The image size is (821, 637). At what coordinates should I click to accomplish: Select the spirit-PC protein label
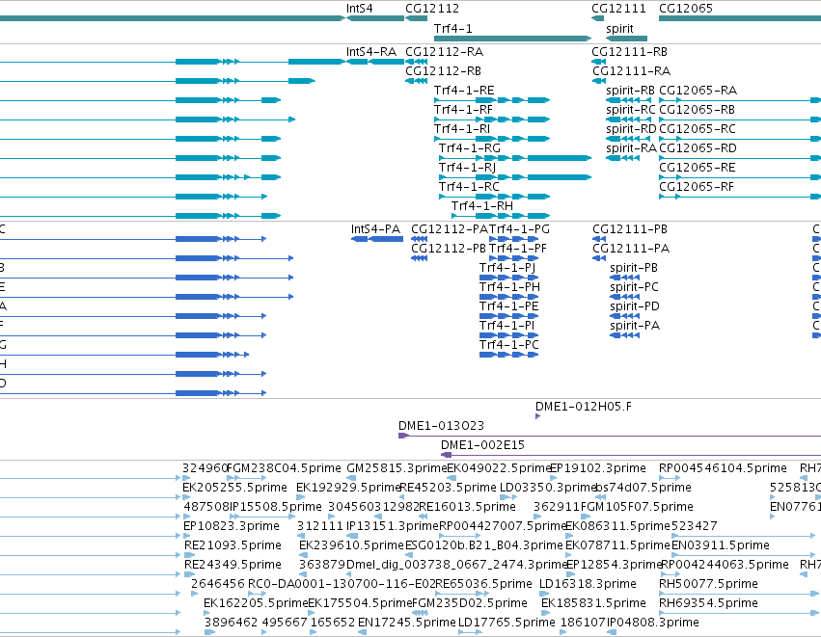(x=634, y=287)
